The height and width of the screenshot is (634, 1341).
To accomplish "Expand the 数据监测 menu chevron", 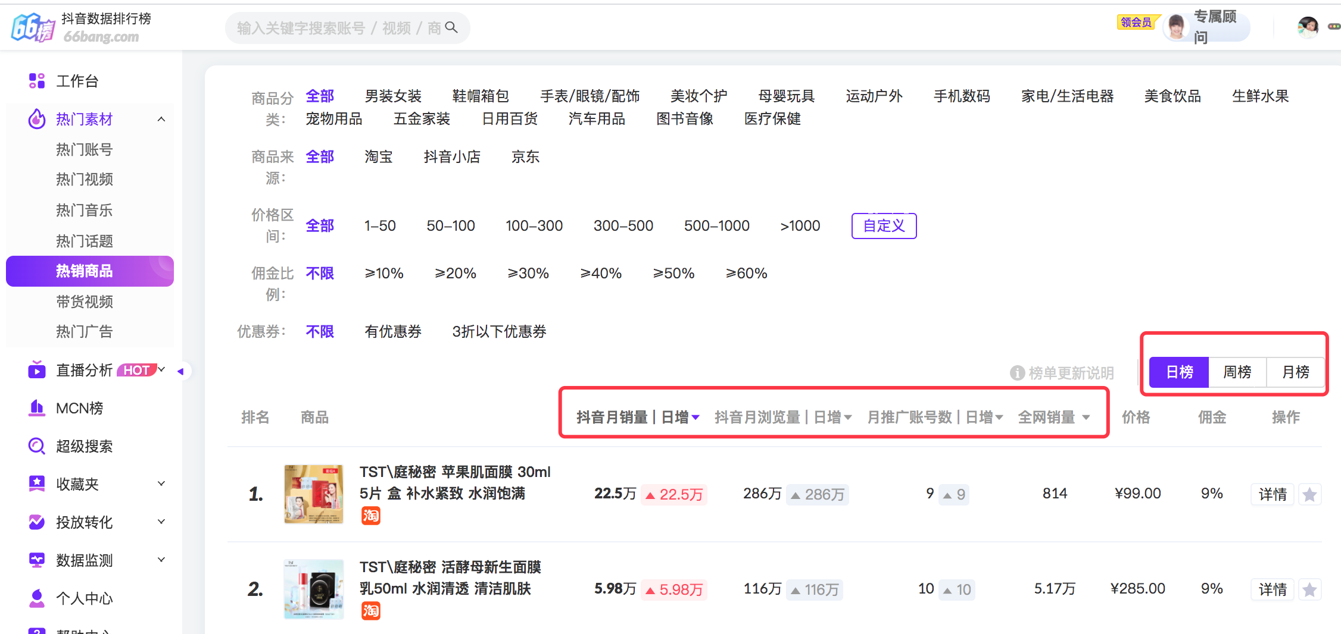I will [x=161, y=560].
